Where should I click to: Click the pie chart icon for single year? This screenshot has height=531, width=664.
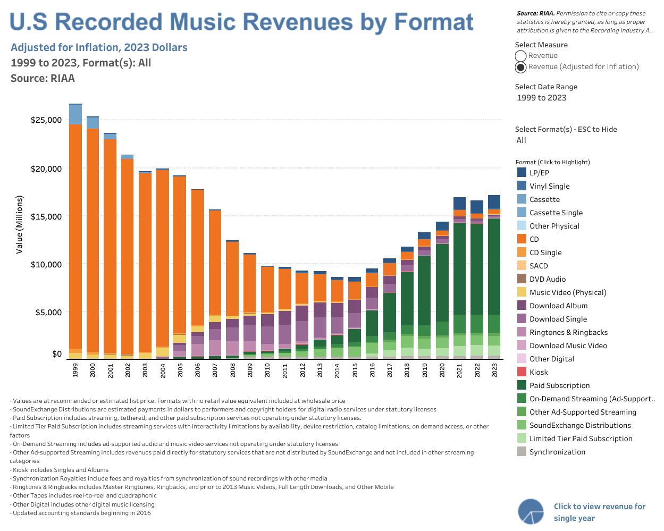(531, 512)
